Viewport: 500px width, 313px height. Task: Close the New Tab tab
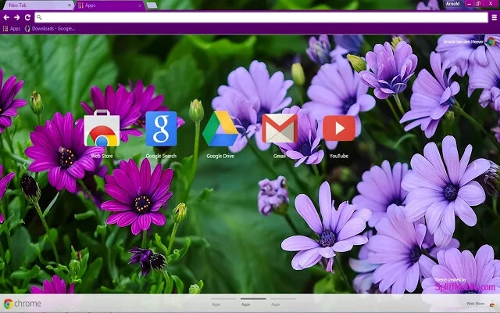[x=70, y=5]
